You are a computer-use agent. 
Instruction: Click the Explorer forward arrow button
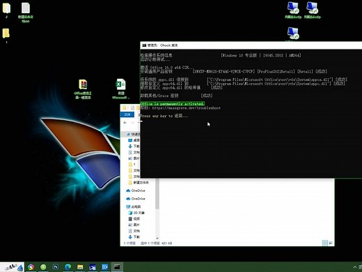[132, 123]
